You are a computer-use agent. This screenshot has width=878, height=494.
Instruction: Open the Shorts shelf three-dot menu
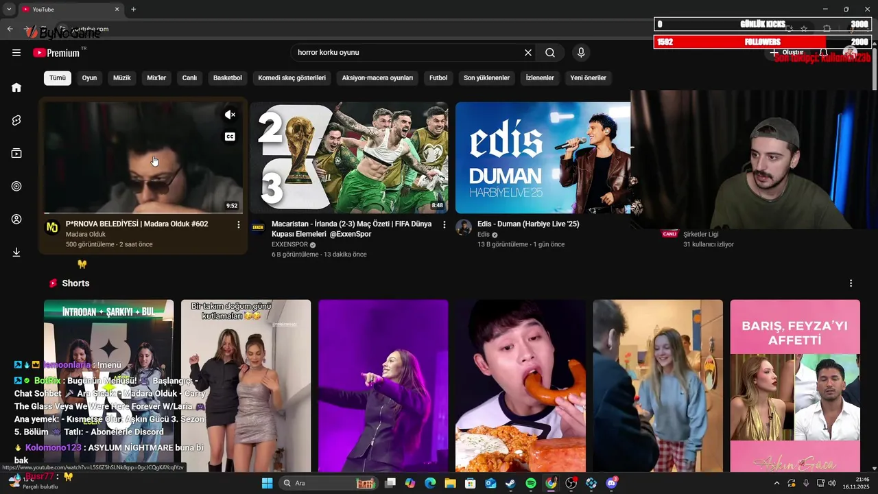[851, 283]
